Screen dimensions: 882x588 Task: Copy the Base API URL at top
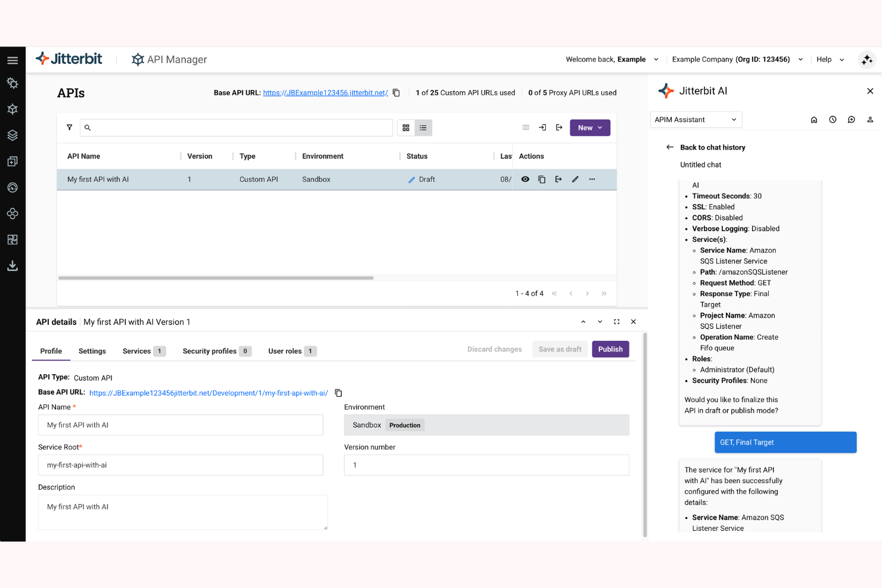396,93
